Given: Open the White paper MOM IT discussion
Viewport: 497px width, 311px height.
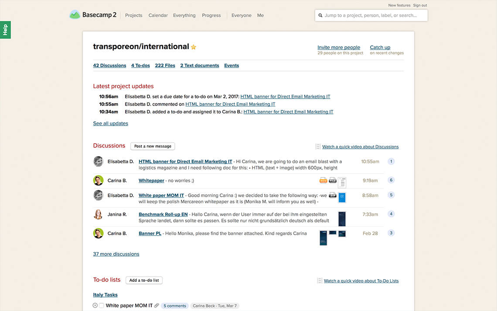Looking at the screenshot, I should (x=161, y=195).
